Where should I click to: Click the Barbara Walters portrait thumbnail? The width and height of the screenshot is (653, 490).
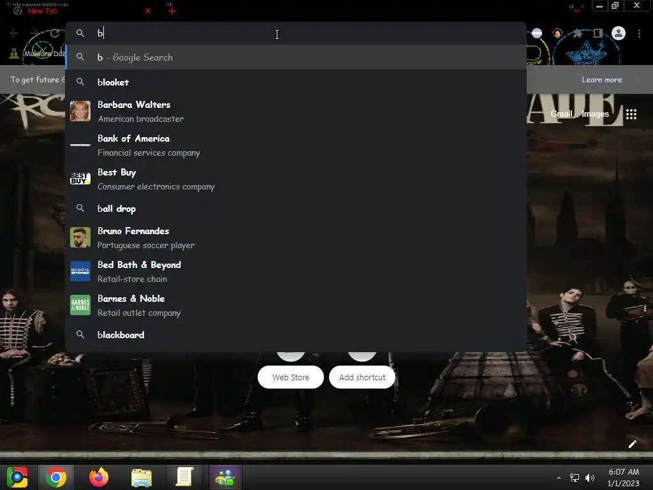coord(80,111)
